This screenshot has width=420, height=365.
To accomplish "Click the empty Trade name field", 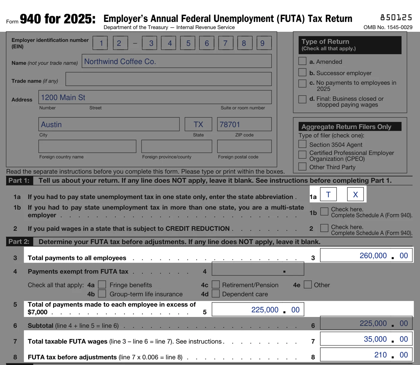I will [169, 79].
